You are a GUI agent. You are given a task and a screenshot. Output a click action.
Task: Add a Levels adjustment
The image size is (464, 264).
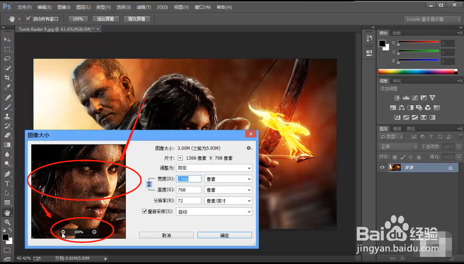406,98
